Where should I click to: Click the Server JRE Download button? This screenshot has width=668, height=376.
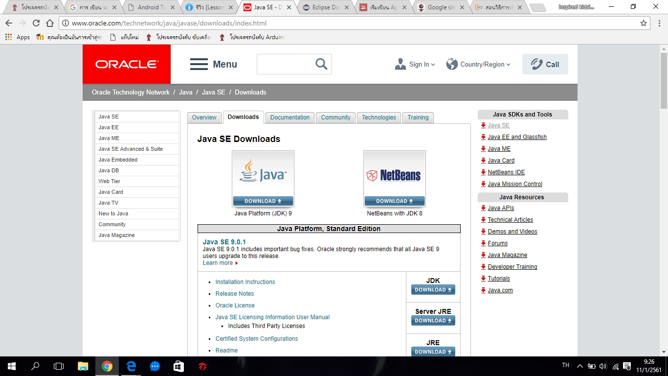[x=433, y=321]
